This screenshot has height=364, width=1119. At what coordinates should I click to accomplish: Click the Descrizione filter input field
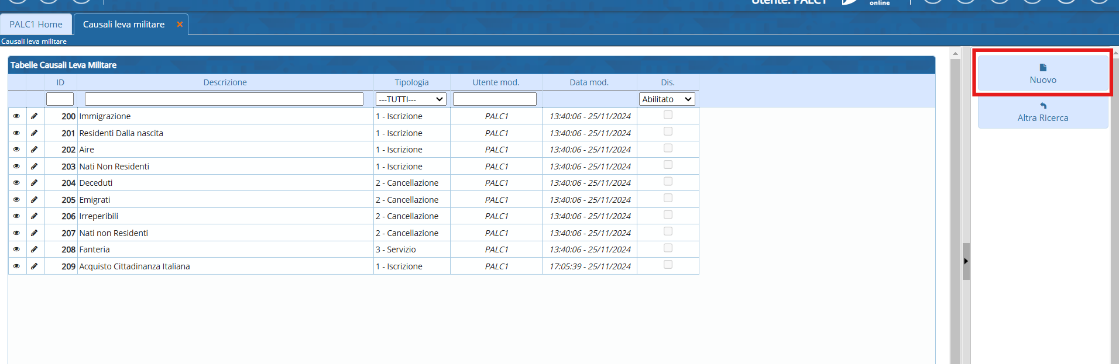[x=224, y=99]
